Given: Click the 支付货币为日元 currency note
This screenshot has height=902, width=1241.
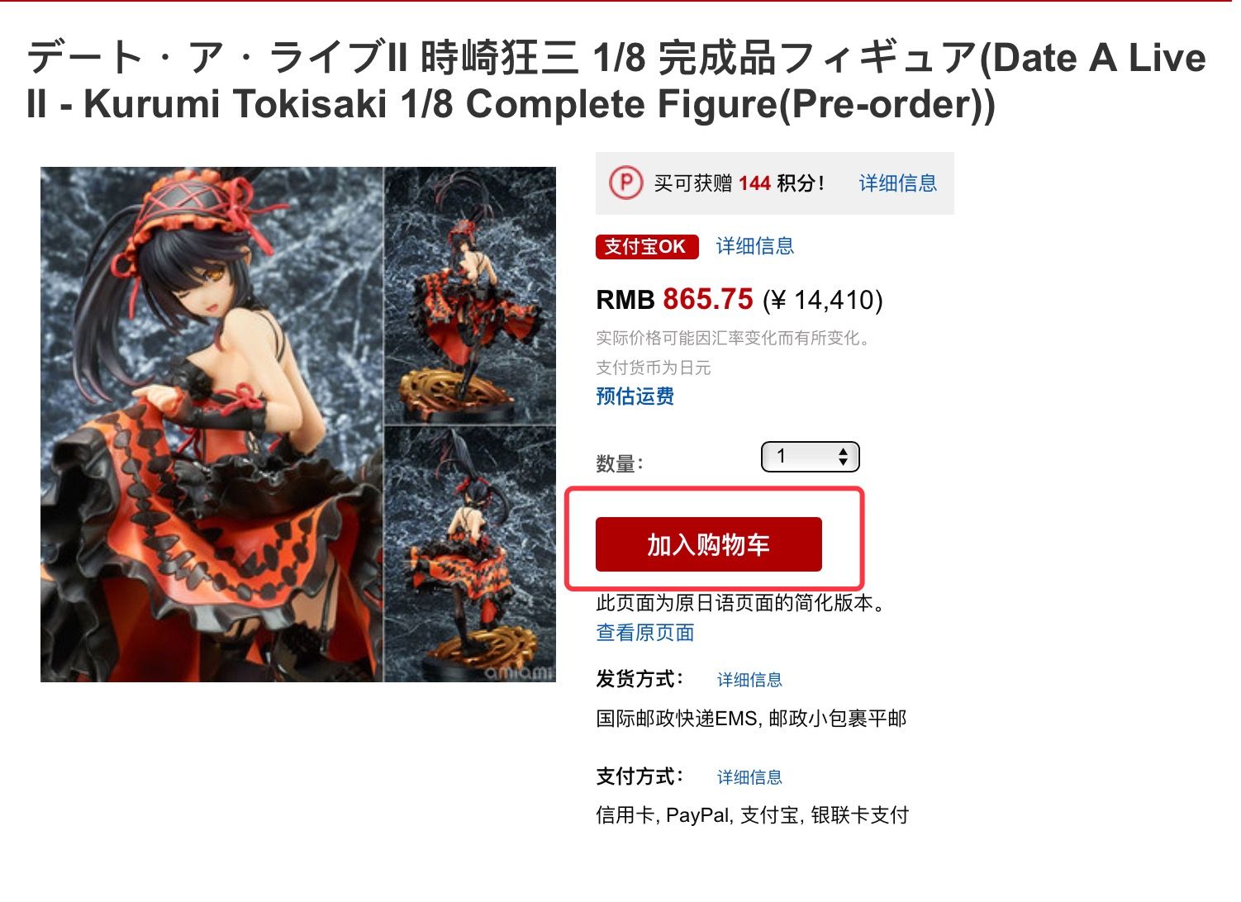Looking at the screenshot, I should click(x=654, y=368).
